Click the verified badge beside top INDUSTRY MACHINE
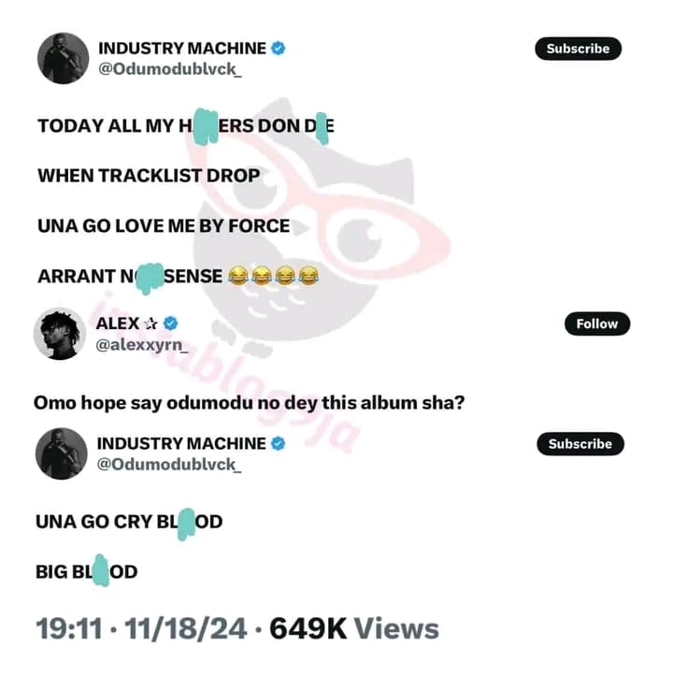Image resolution: width=673 pixels, height=676 pixels. [279, 49]
